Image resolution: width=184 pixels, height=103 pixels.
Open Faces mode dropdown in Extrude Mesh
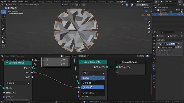18,83
